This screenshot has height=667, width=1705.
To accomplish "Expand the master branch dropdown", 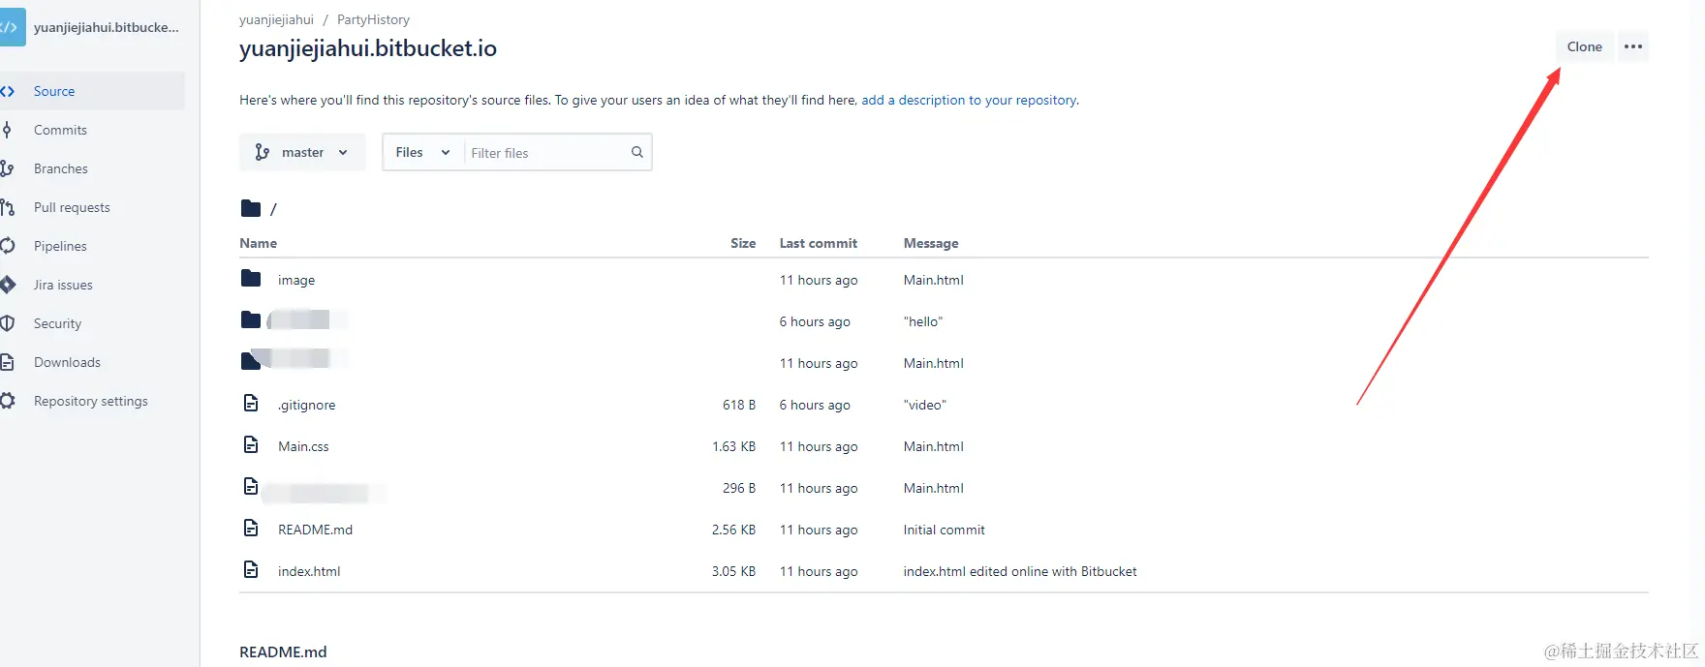I will point(302,152).
